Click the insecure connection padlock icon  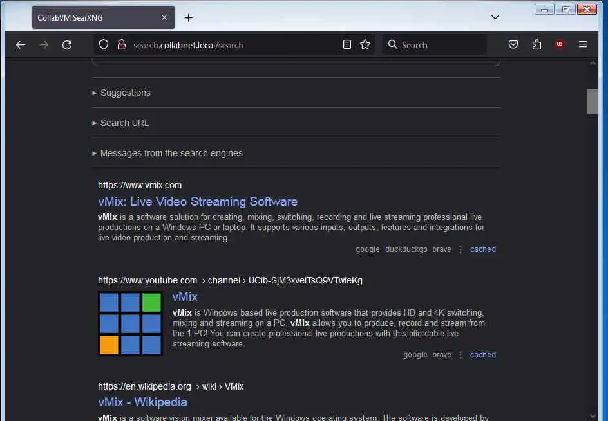(x=122, y=44)
